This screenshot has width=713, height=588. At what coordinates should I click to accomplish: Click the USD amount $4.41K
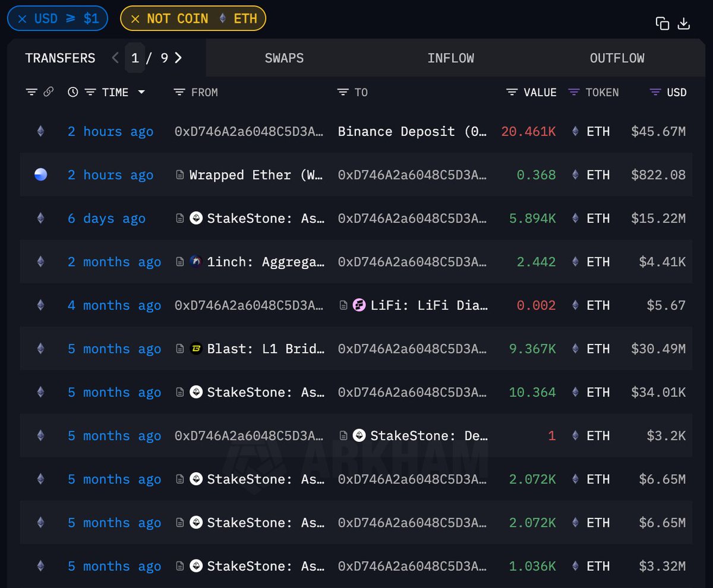(x=662, y=261)
